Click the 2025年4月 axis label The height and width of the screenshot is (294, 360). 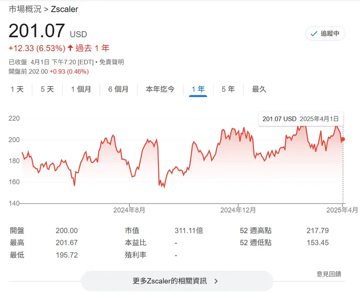click(x=342, y=210)
